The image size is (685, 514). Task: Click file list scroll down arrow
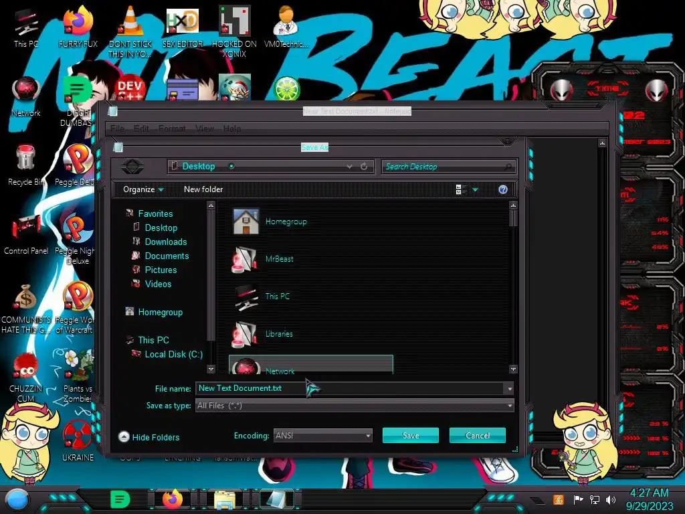click(513, 369)
